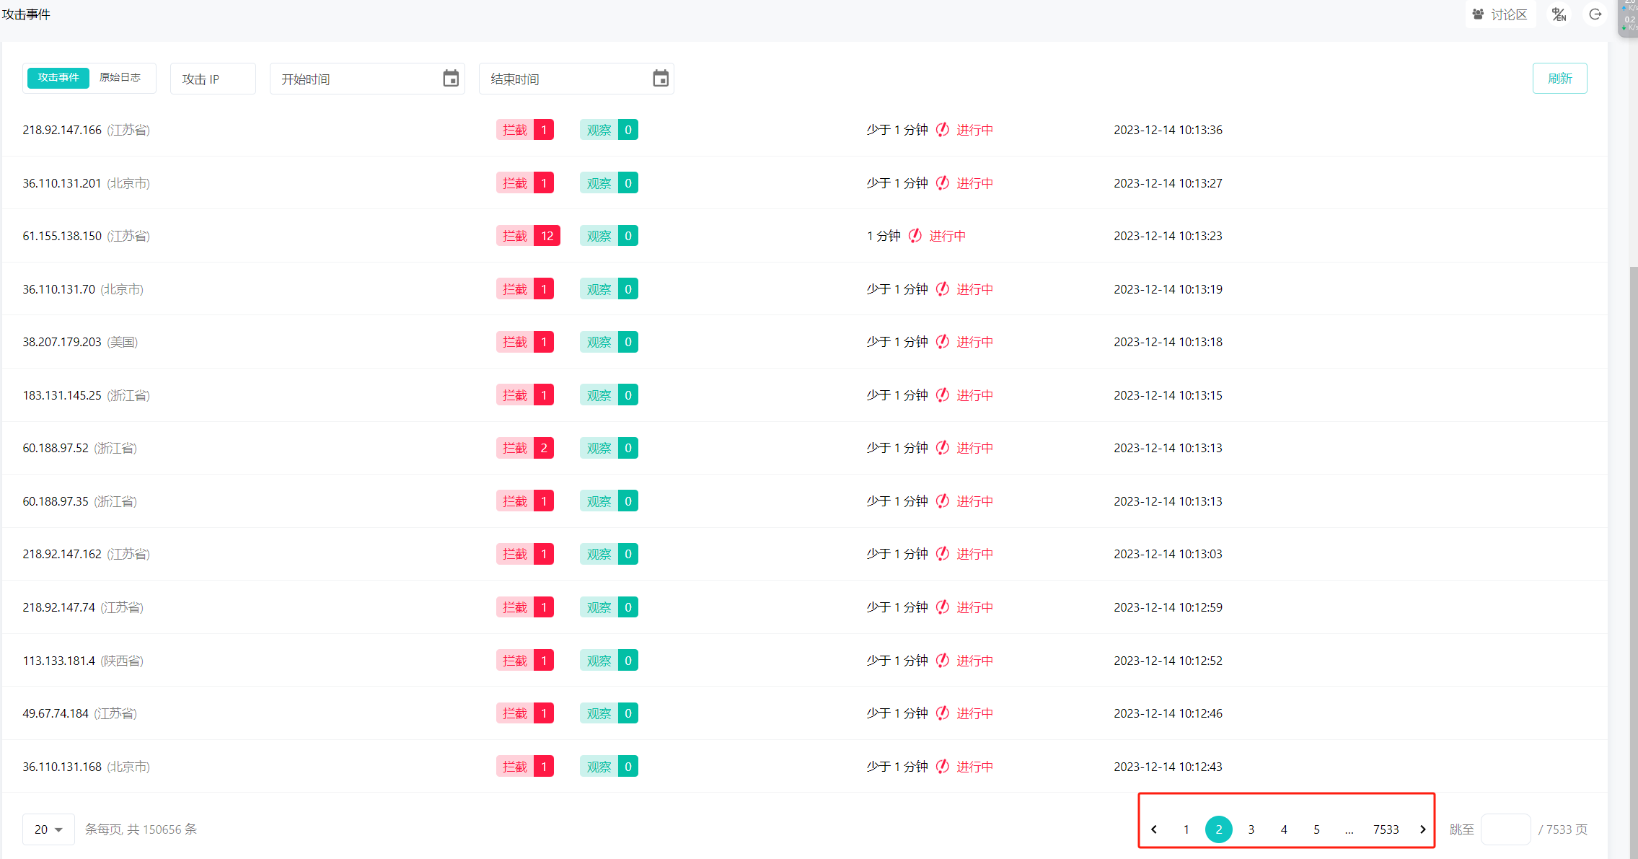Open the 讨论区 discussion link
Viewport: 1638px width, 859px height.
[x=1500, y=14]
